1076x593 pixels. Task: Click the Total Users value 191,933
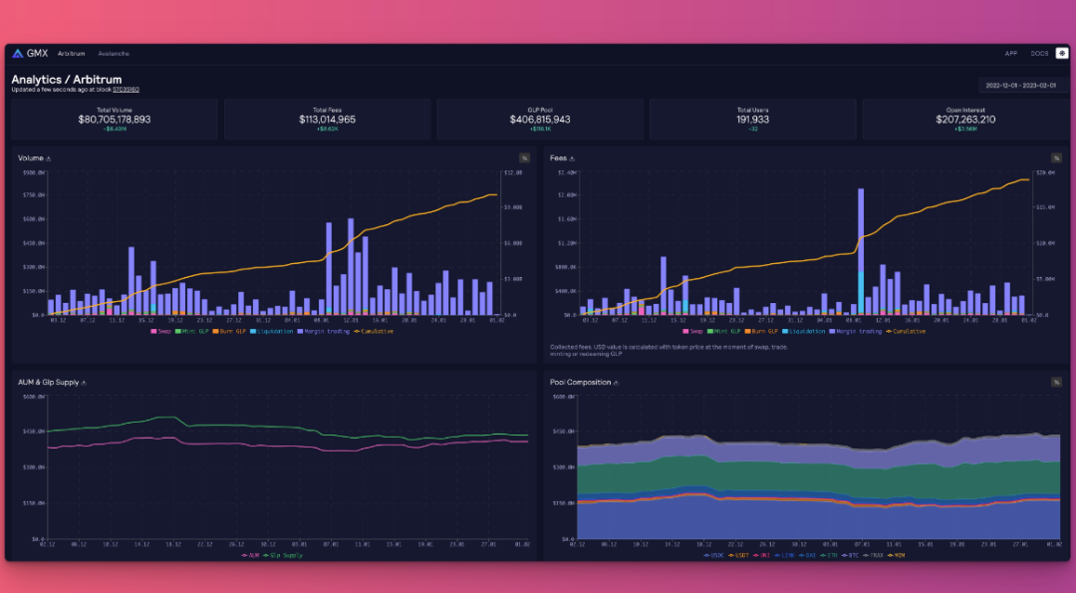(753, 120)
